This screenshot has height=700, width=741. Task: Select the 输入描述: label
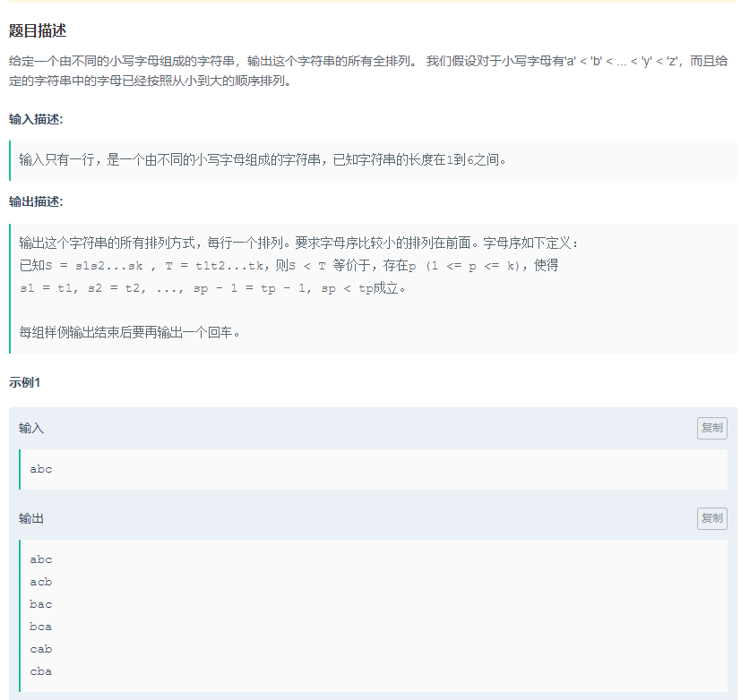click(36, 119)
